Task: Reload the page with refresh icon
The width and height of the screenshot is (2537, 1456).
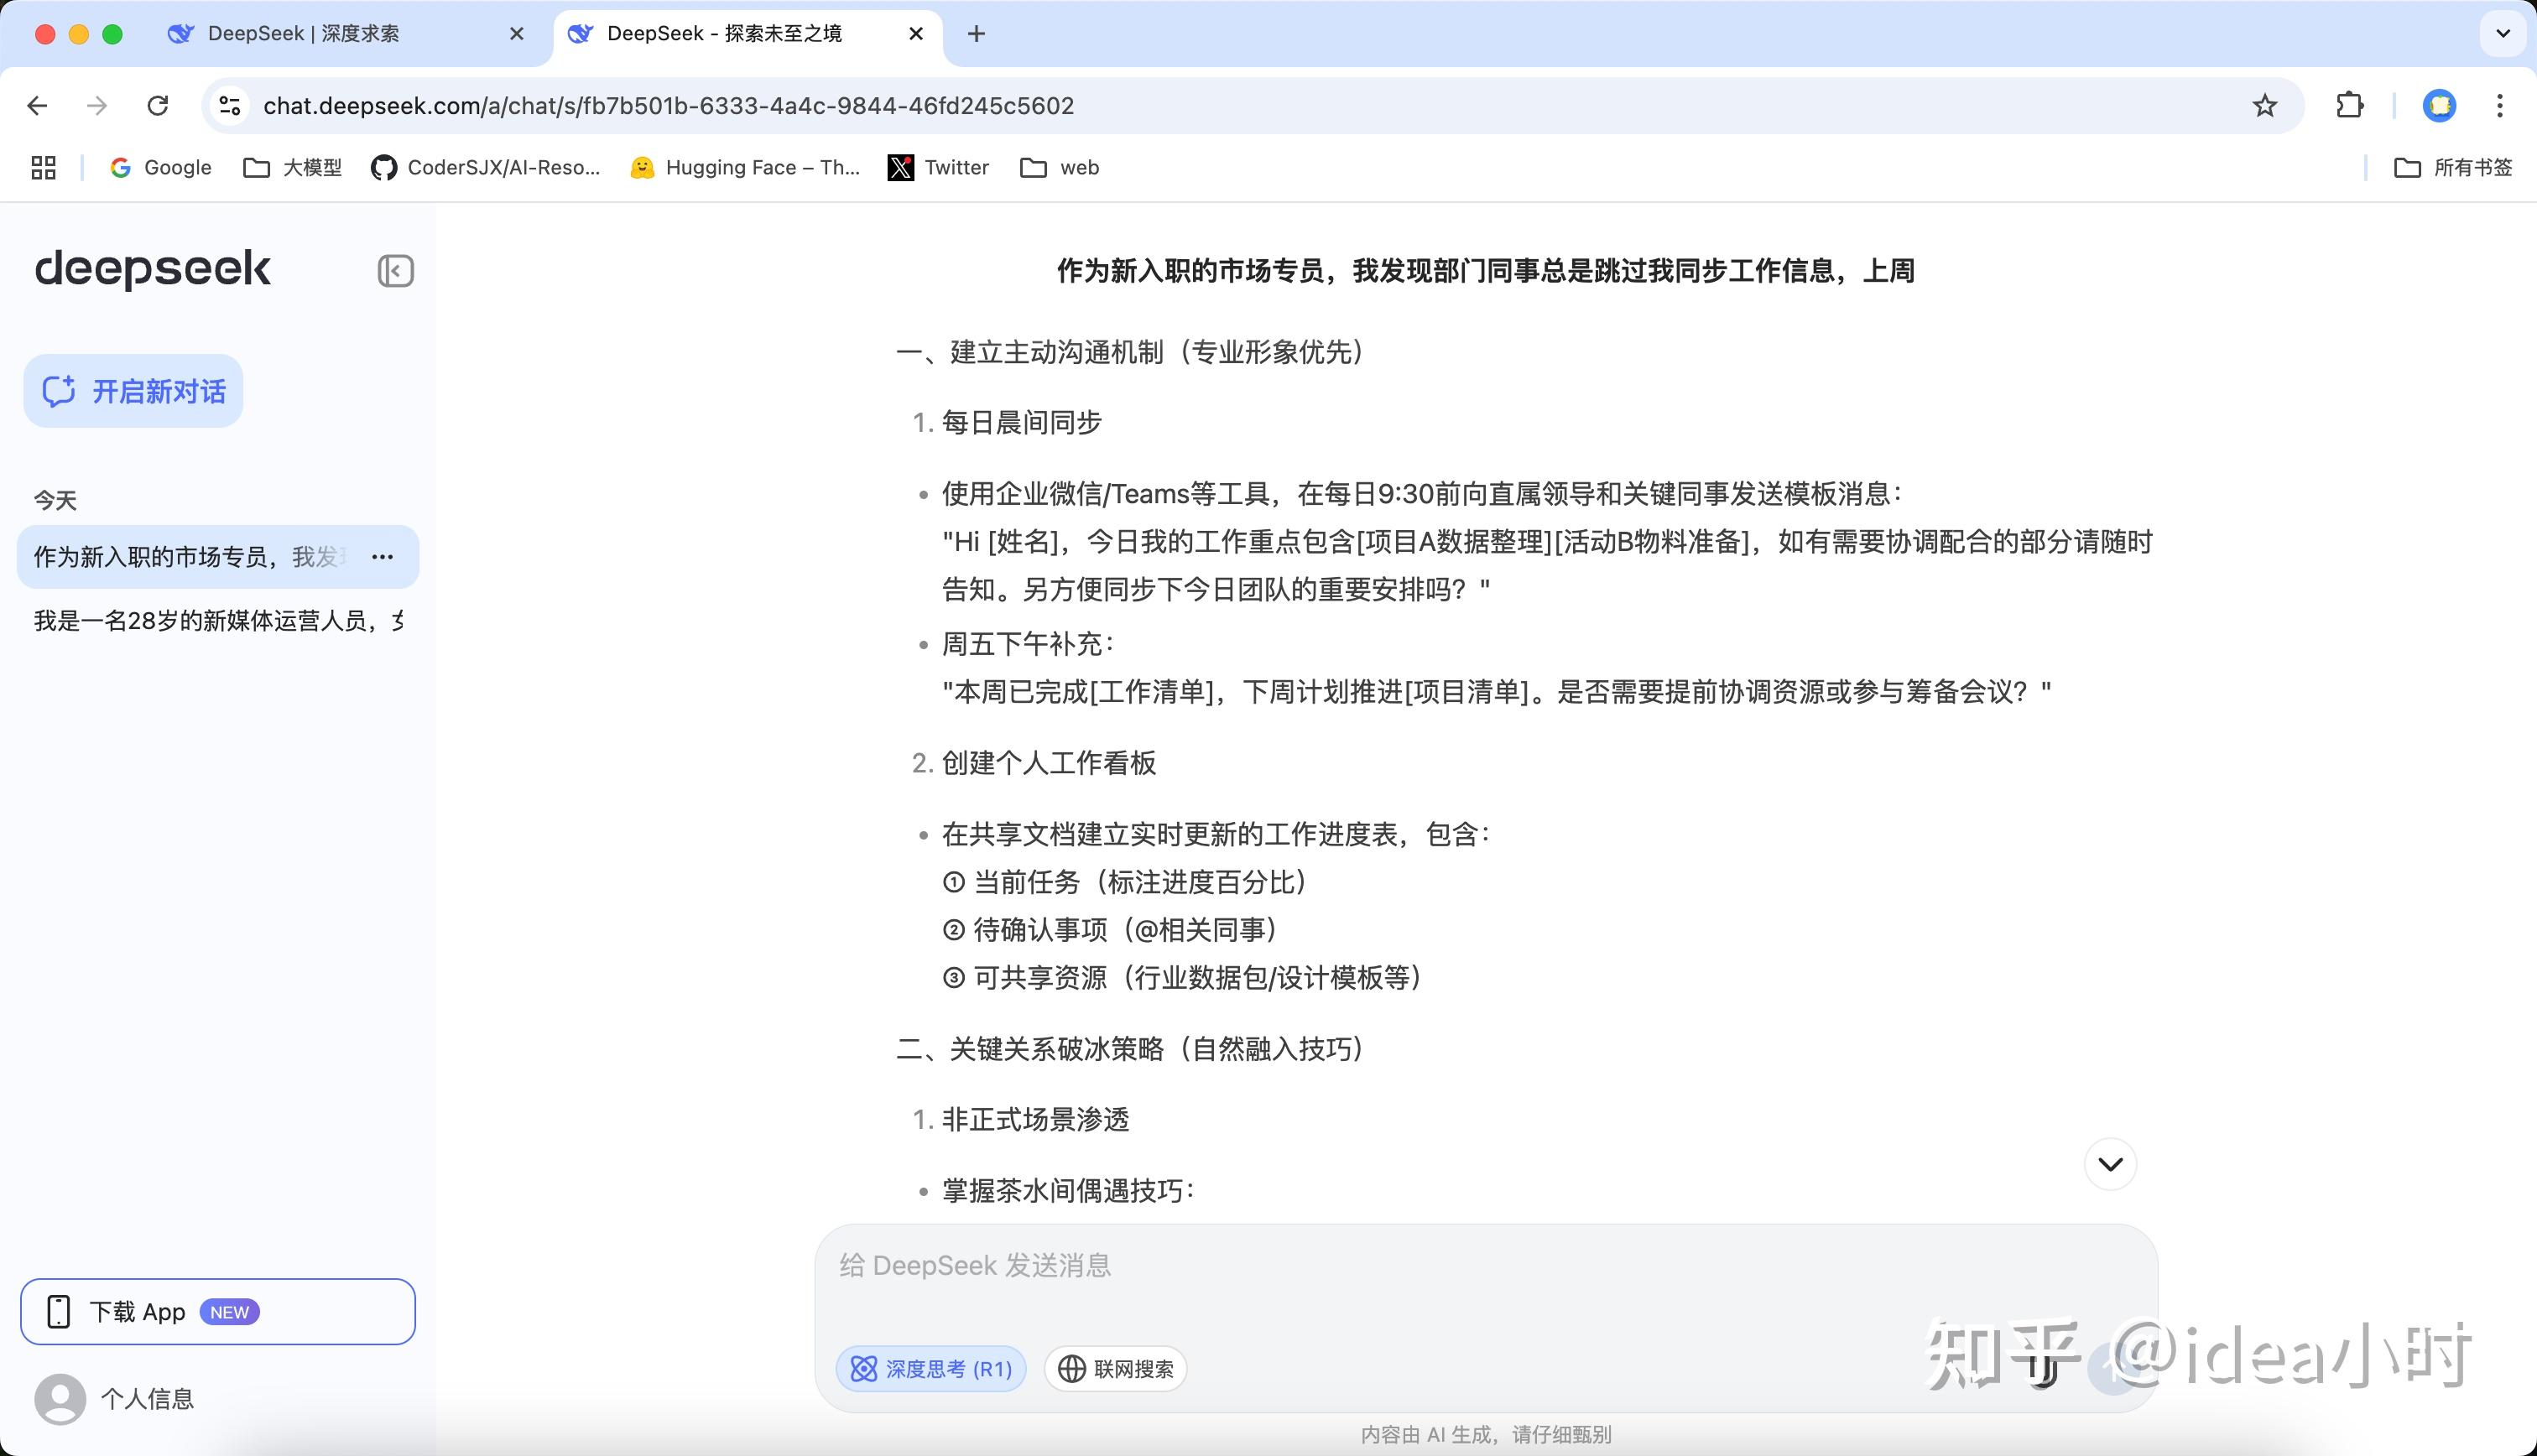Action: point(157,106)
